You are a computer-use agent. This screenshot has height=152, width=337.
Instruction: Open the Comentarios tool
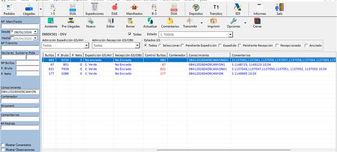coord(170,23)
